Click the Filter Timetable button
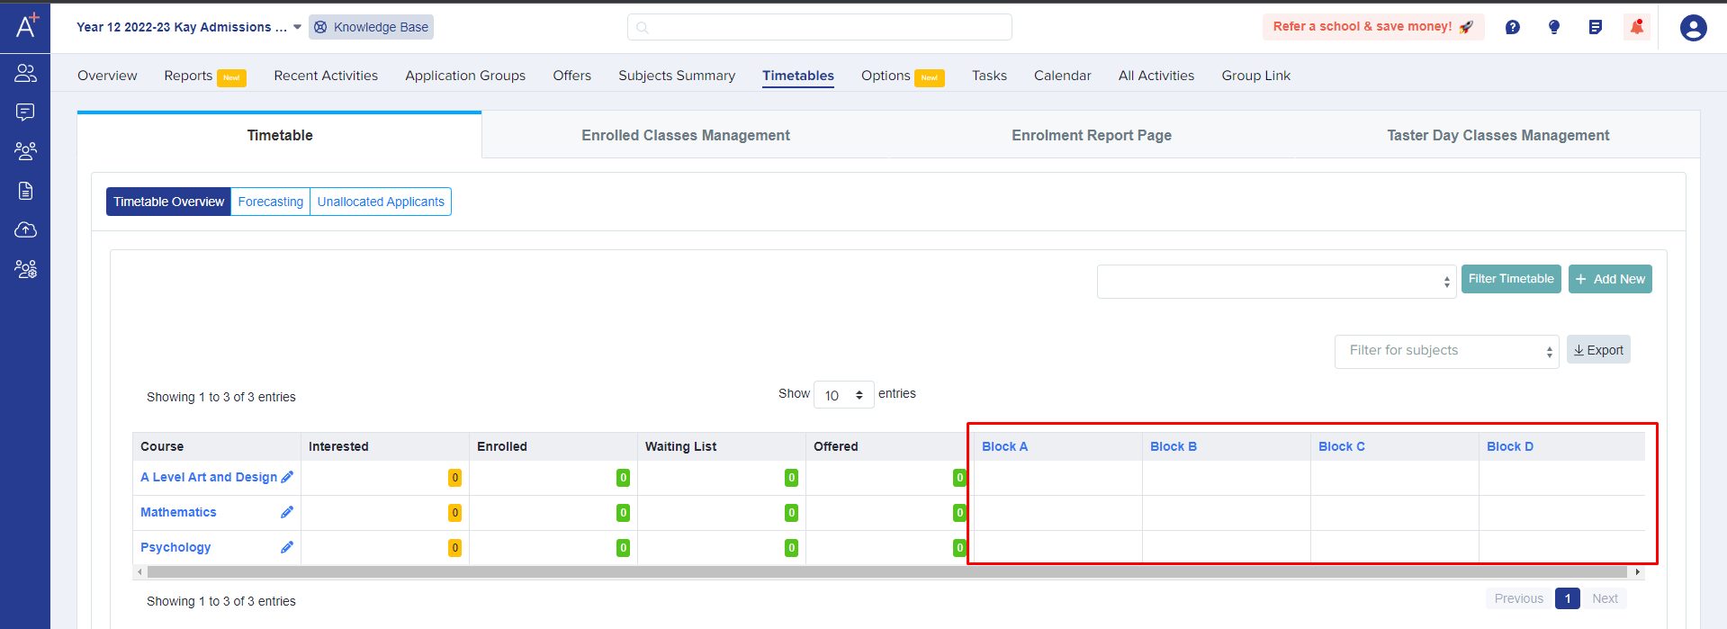This screenshot has width=1727, height=629. click(1511, 279)
